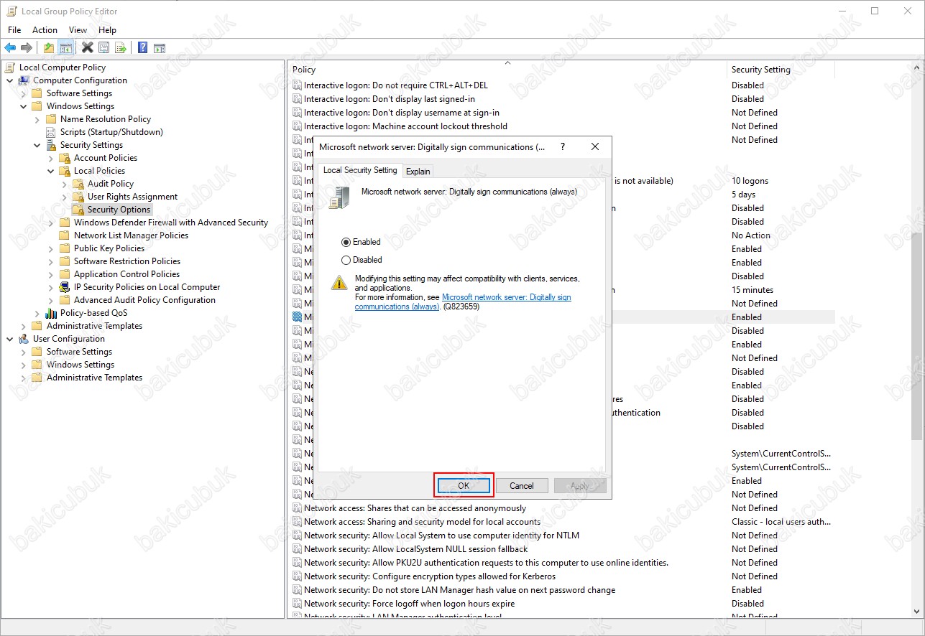Sort list by the Policy column header
Viewport: 925px width, 636px height.
coord(507,70)
